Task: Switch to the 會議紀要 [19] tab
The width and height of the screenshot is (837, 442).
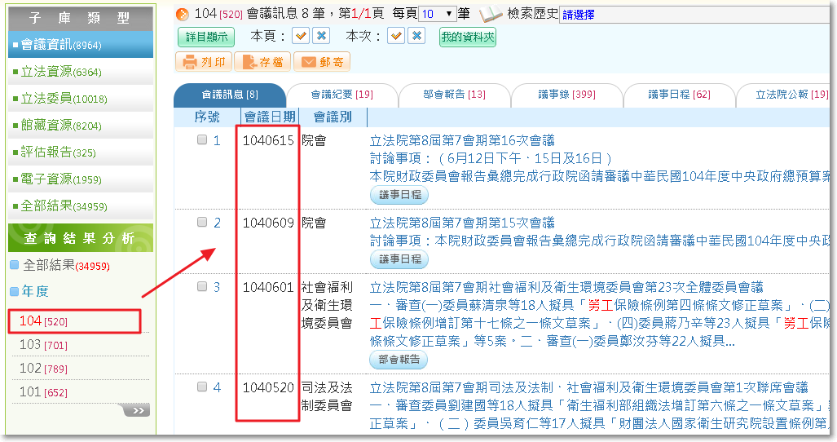Action: (x=342, y=95)
